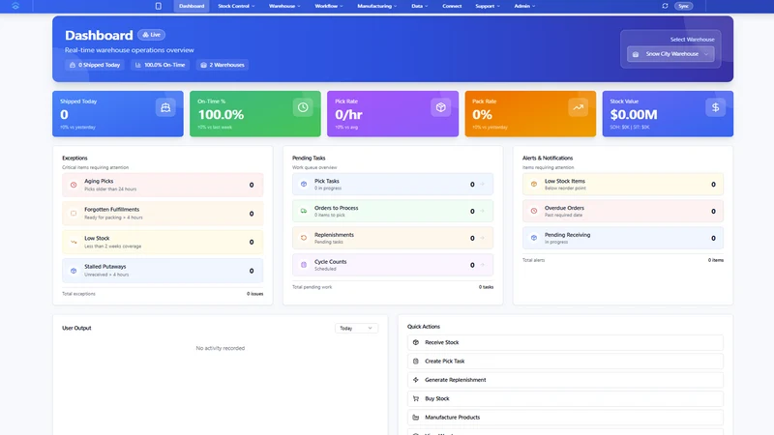Click the 0 Shipped Today chip
The height and width of the screenshot is (435, 774).
pos(94,65)
